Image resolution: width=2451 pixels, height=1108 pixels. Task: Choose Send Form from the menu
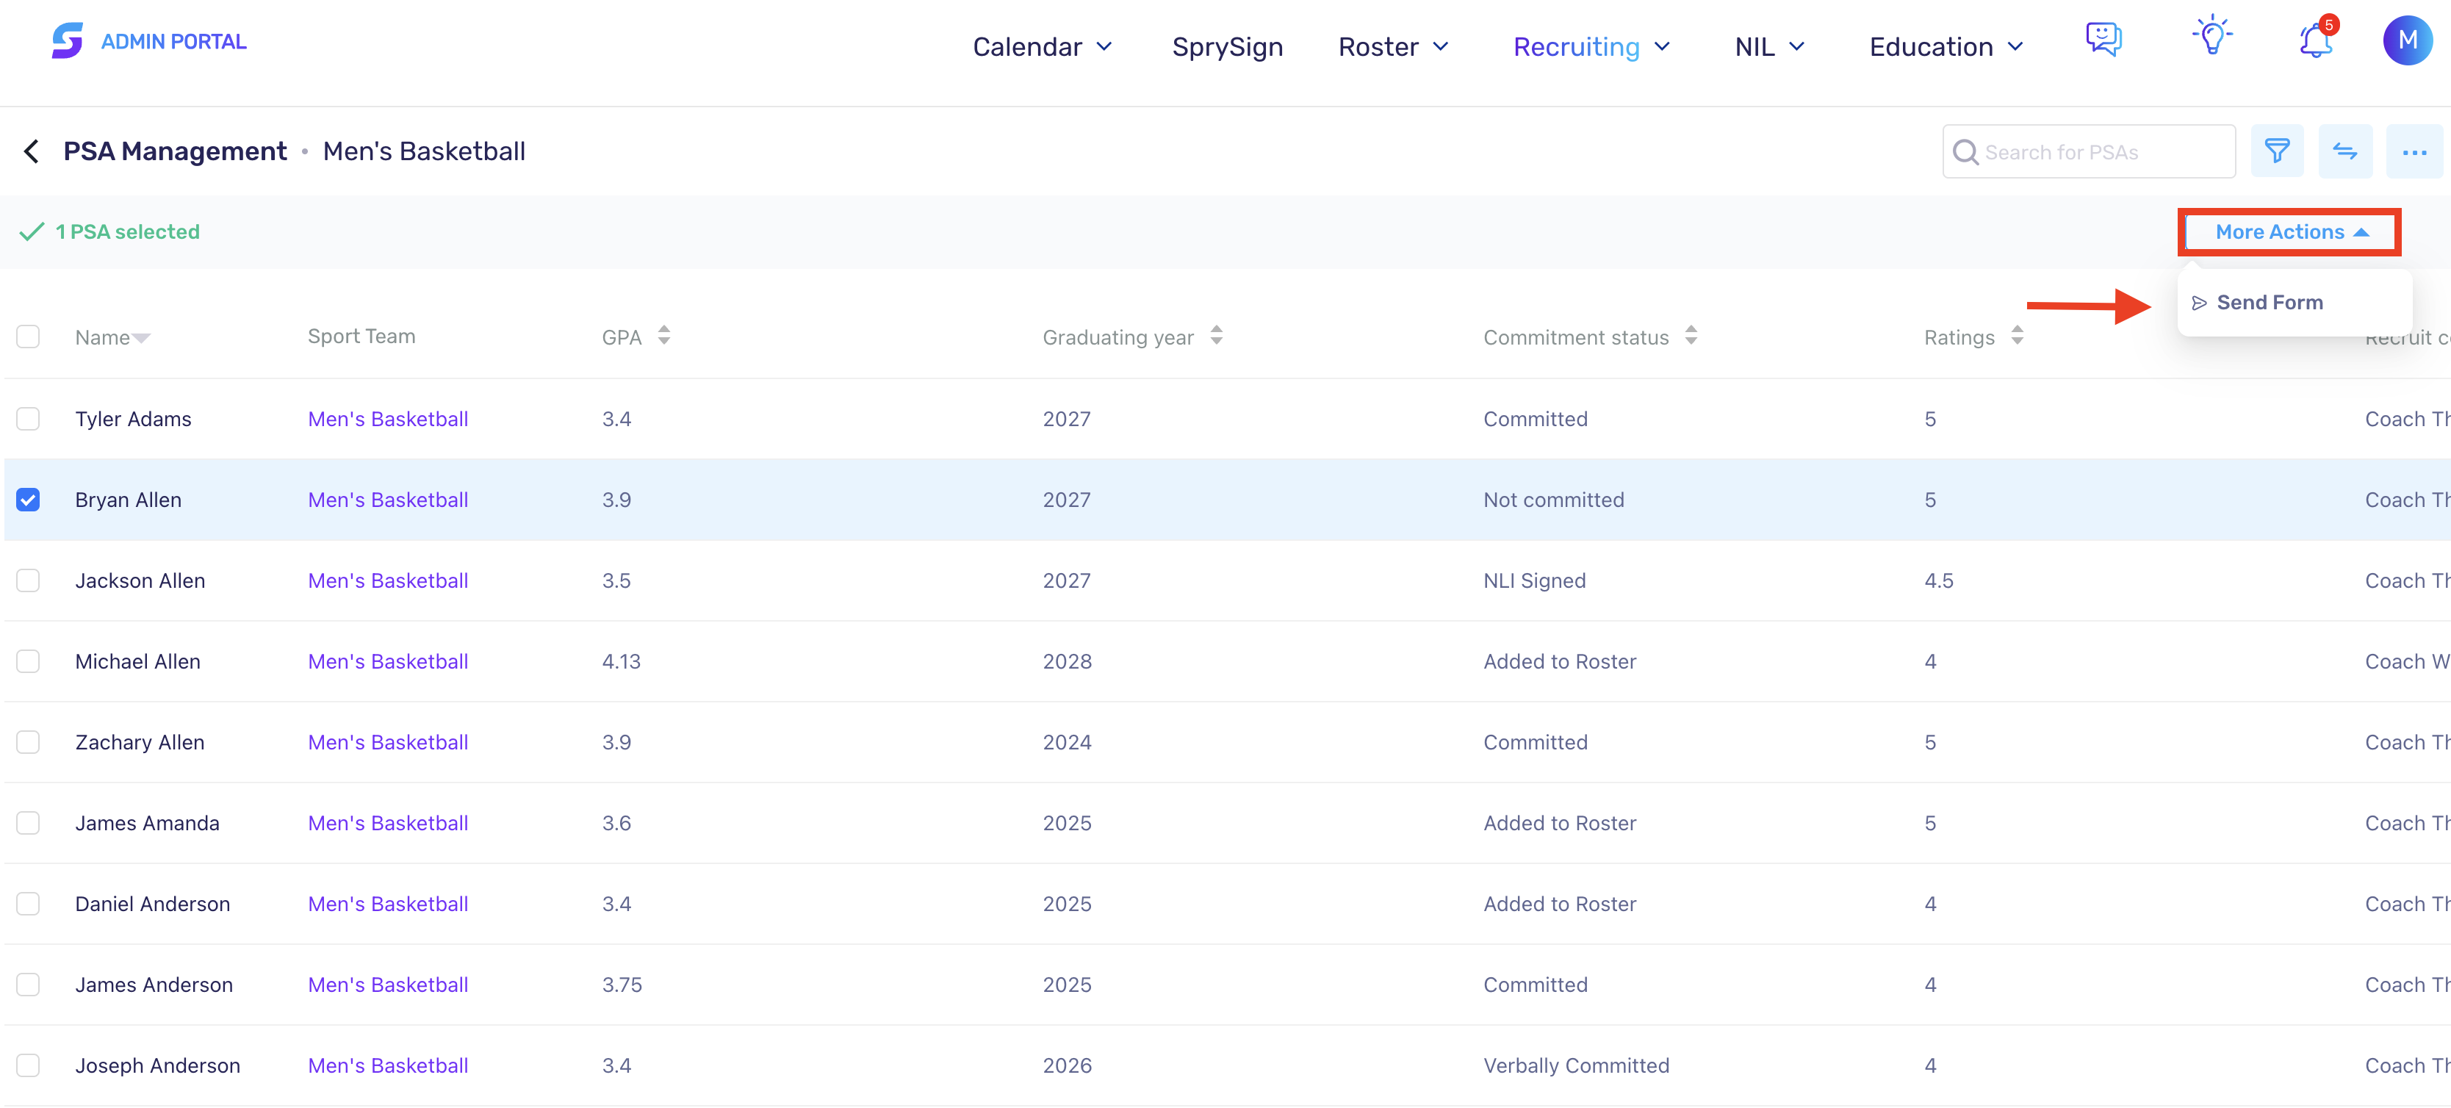[x=2270, y=303]
